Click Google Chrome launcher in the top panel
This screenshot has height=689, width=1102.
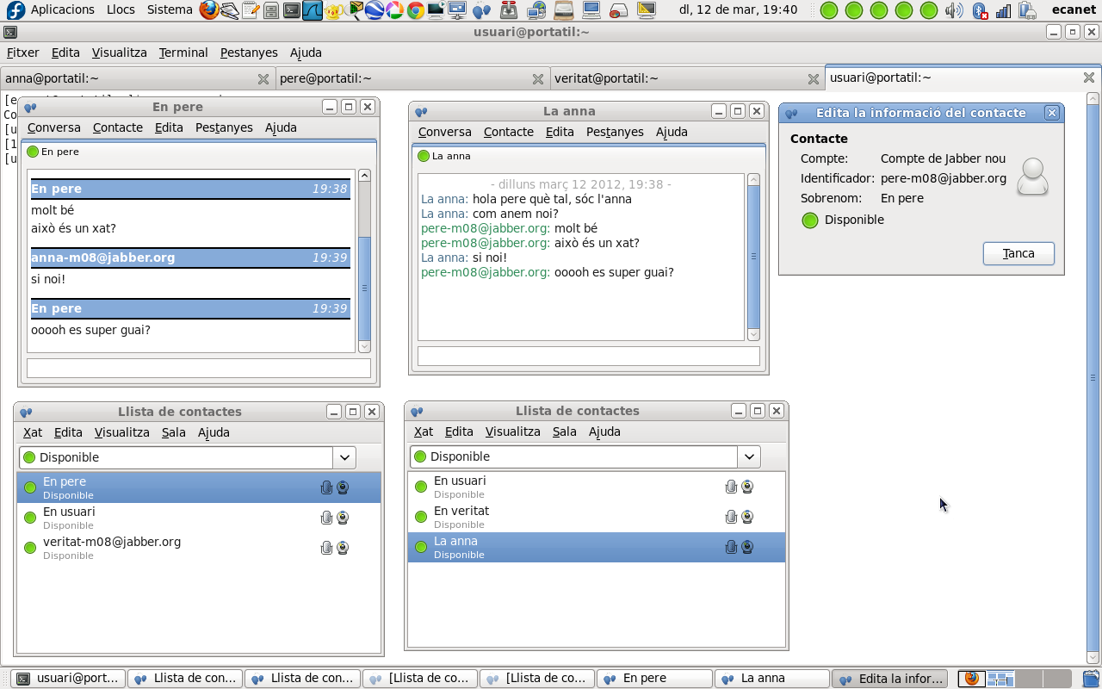[415, 10]
